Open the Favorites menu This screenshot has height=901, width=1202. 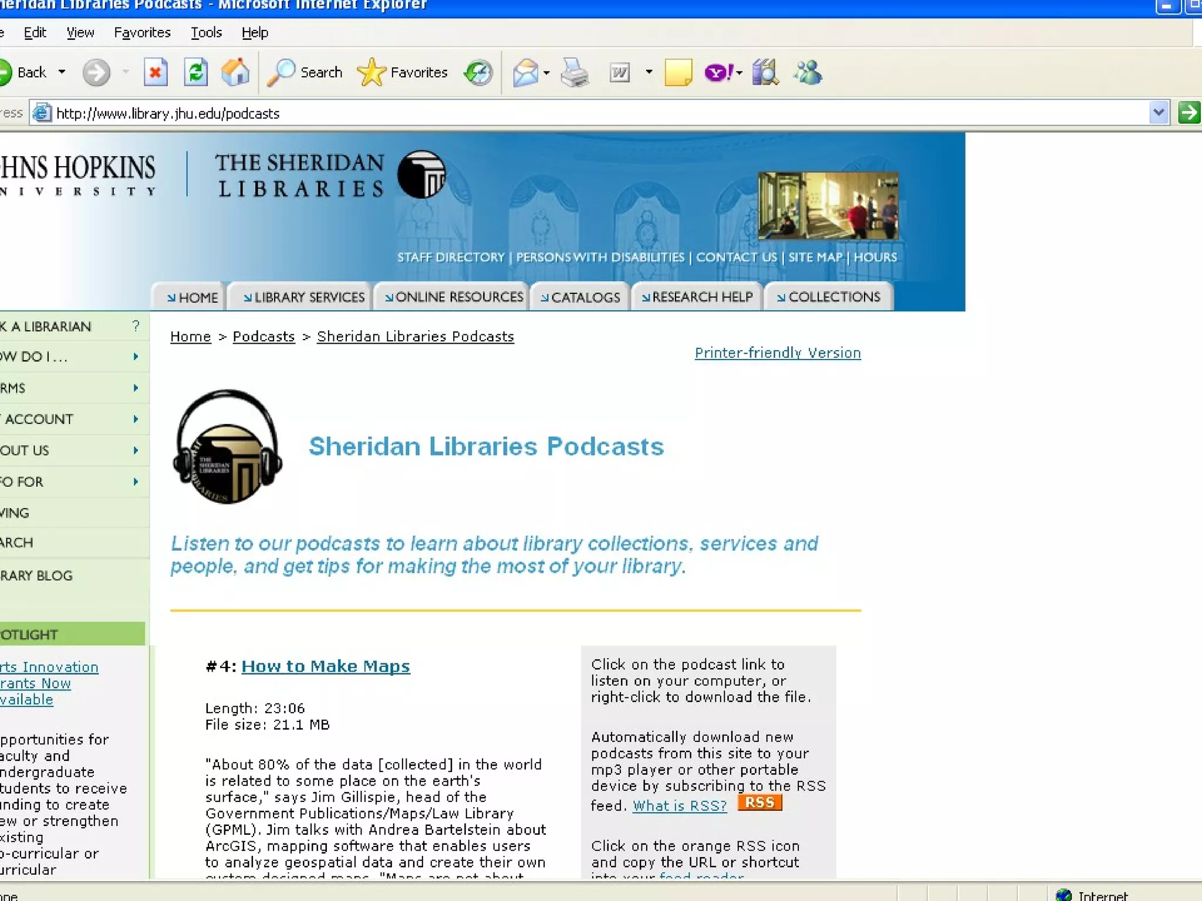pos(142,33)
